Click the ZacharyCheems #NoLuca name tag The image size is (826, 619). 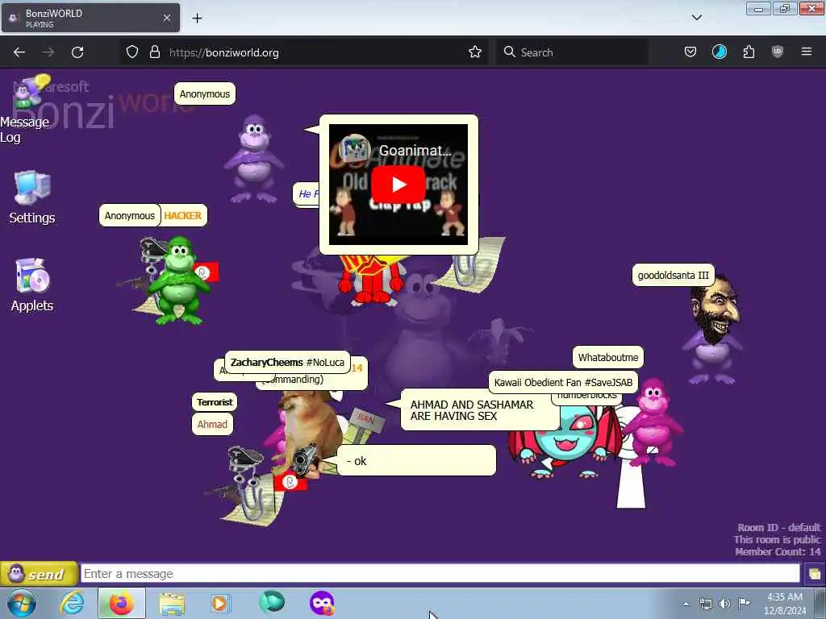287,362
